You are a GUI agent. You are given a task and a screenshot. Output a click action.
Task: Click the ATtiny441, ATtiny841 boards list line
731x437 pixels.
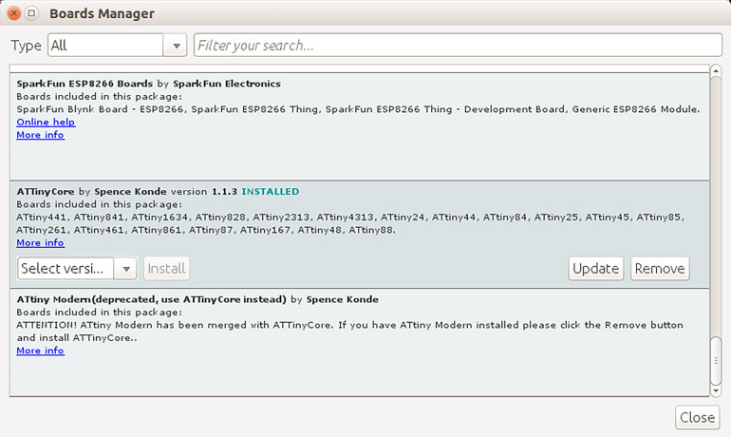point(350,218)
